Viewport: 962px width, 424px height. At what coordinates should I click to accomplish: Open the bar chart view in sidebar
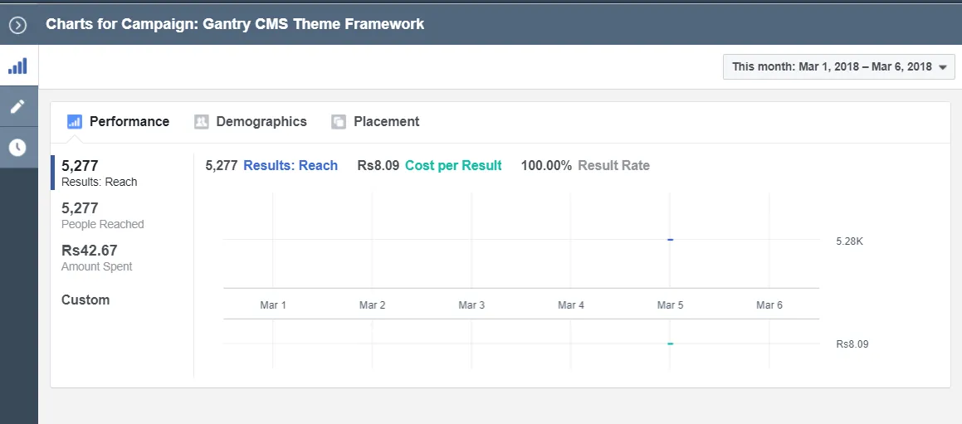point(18,66)
